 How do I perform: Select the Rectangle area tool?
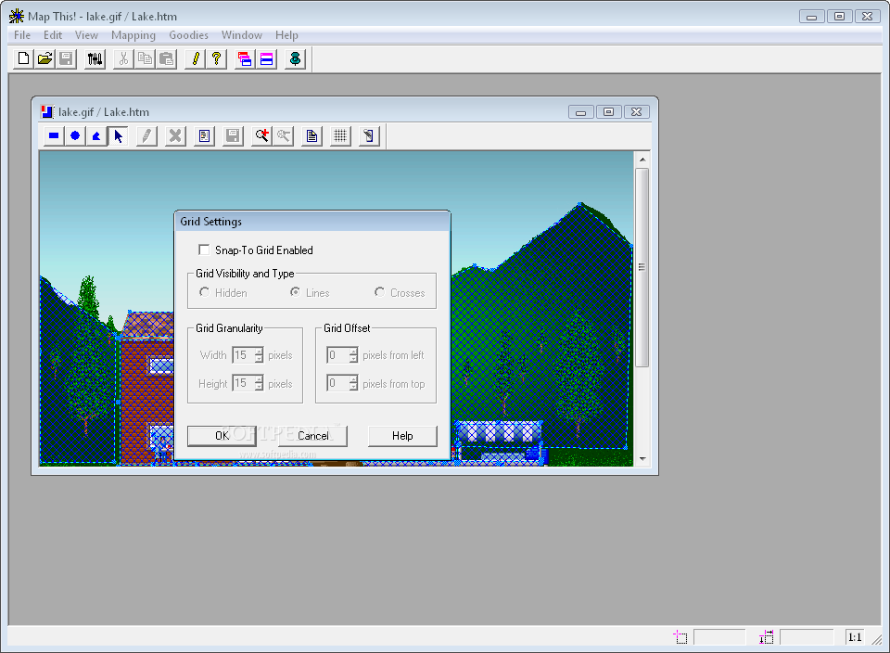click(x=54, y=136)
